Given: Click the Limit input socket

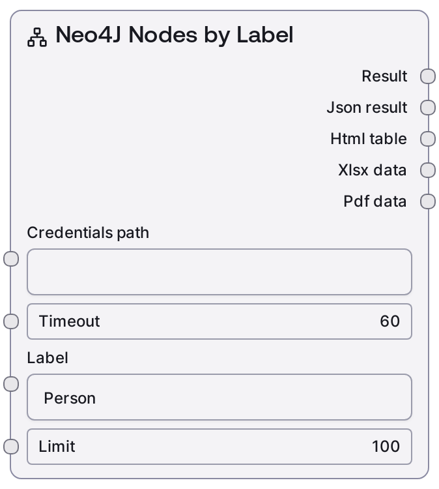Looking at the screenshot, I should pos(12,447).
